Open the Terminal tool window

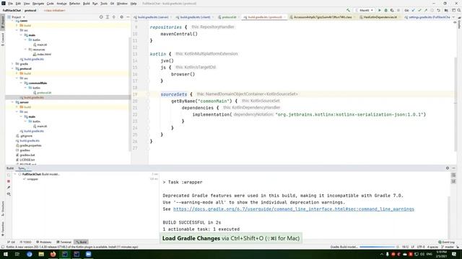click(64, 242)
